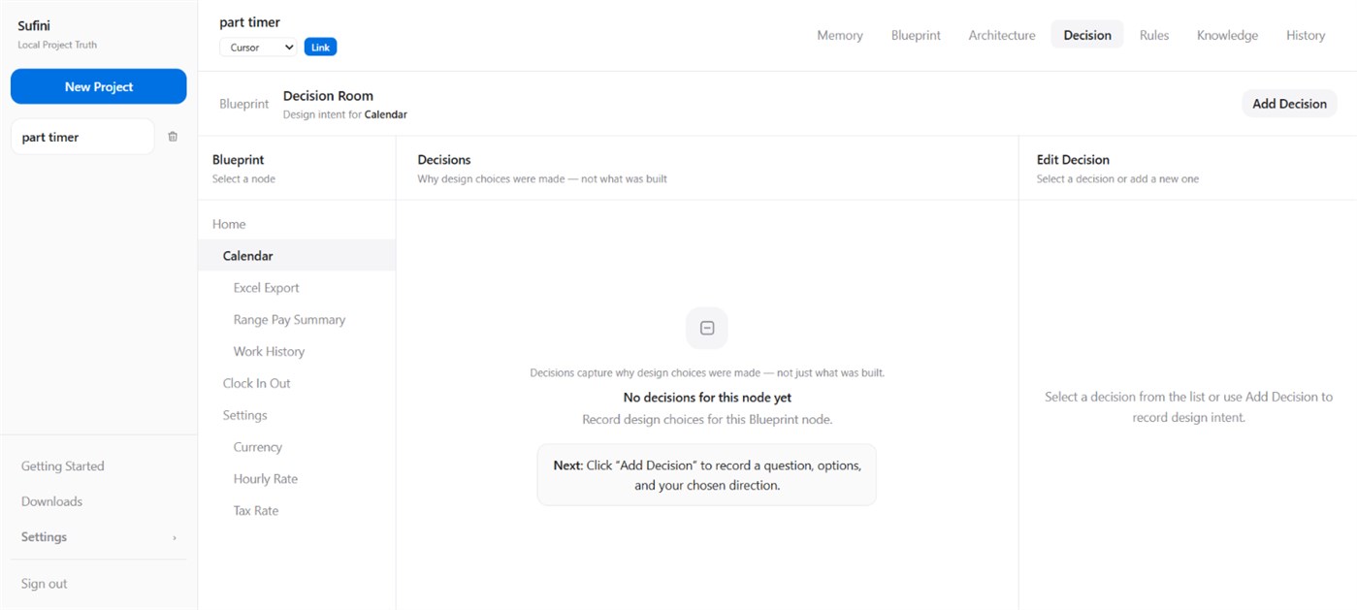The image size is (1357, 610).
Task: Click the "No decisions for this node yet" text
Action: coord(707,398)
